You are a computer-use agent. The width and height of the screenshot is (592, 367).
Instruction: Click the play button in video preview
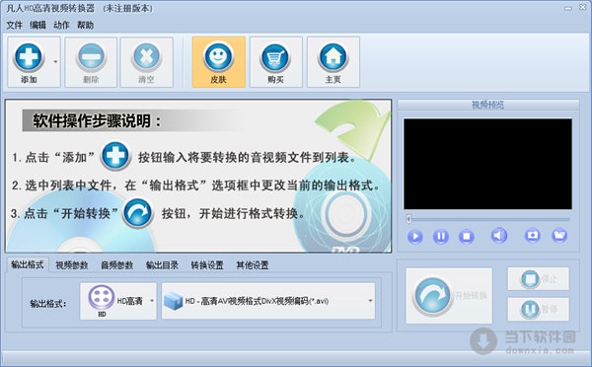[415, 237]
